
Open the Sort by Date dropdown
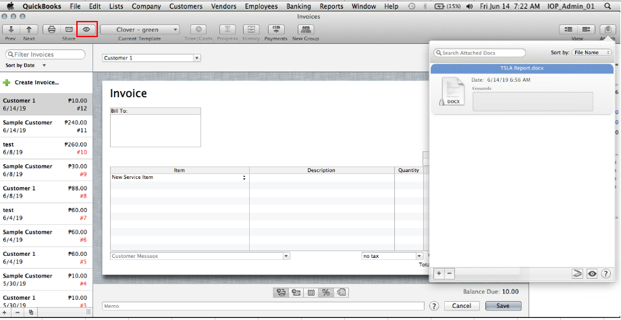point(26,65)
